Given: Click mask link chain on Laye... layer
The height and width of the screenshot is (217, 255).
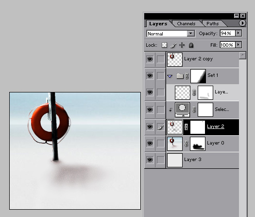Looking at the screenshot, I should coord(194,93).
